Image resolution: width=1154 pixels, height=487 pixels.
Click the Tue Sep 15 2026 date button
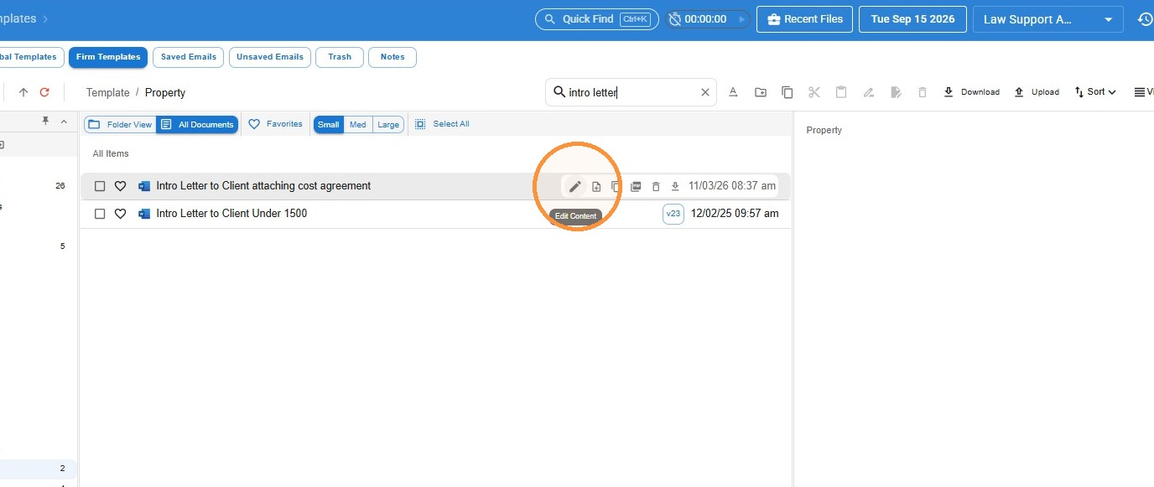912,19
